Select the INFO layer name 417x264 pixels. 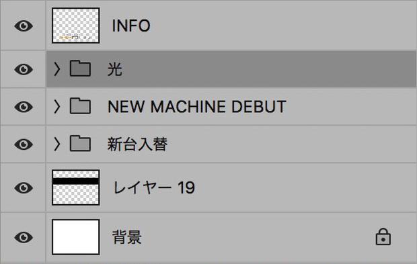131,26
